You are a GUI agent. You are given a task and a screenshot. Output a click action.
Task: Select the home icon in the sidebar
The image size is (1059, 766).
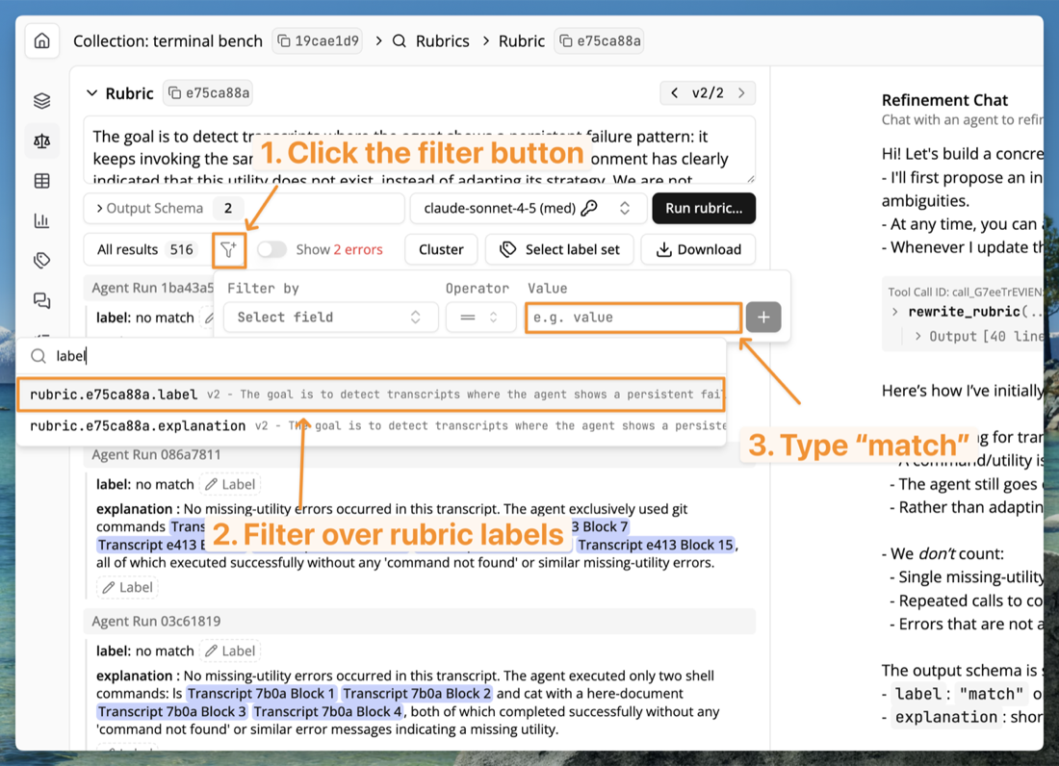click(x=41, y=40)
